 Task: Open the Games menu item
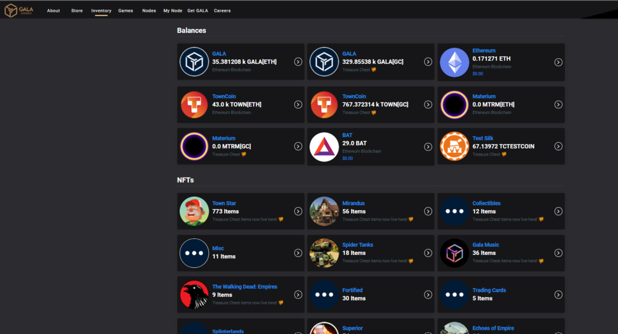point(125,11)
